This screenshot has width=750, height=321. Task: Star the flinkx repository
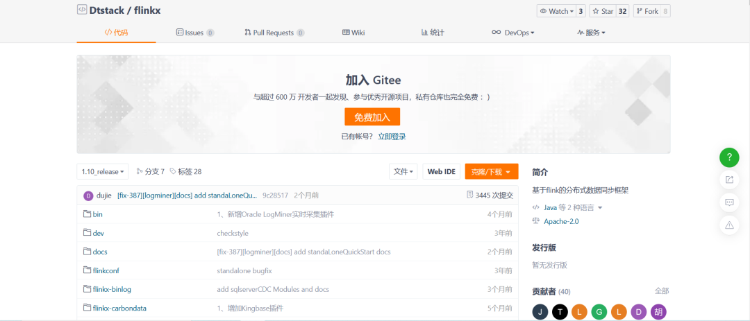[x=603, y=11]
